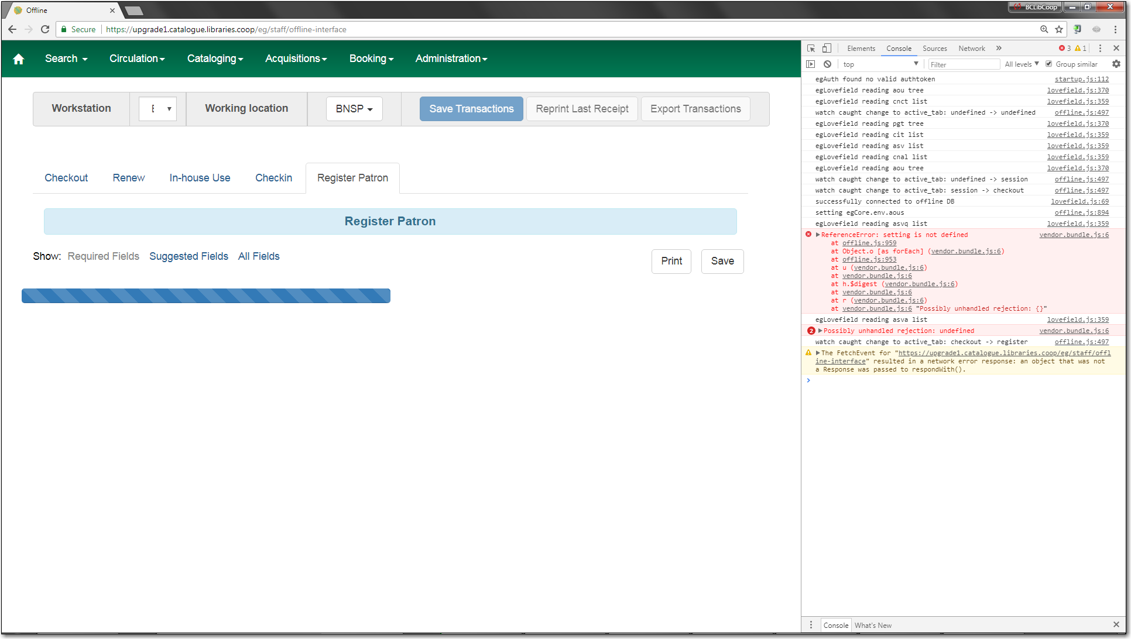Open the Administration dropdown menu
Screen dimensions: 1131x639
(451, 59)
